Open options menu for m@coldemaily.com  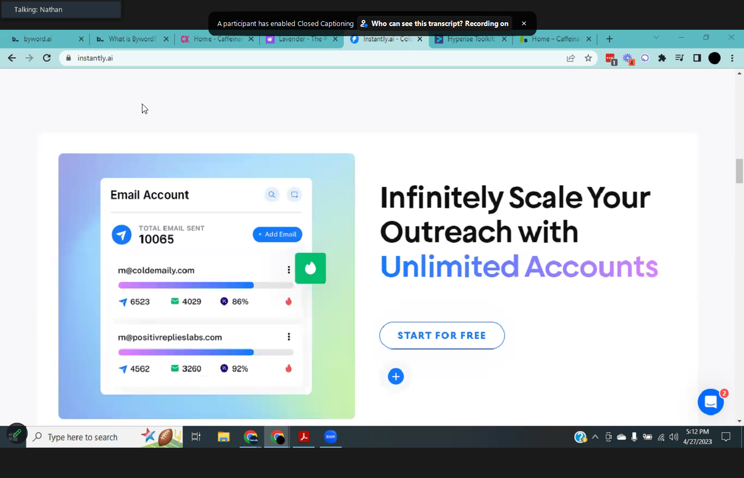tap(289, 270)
